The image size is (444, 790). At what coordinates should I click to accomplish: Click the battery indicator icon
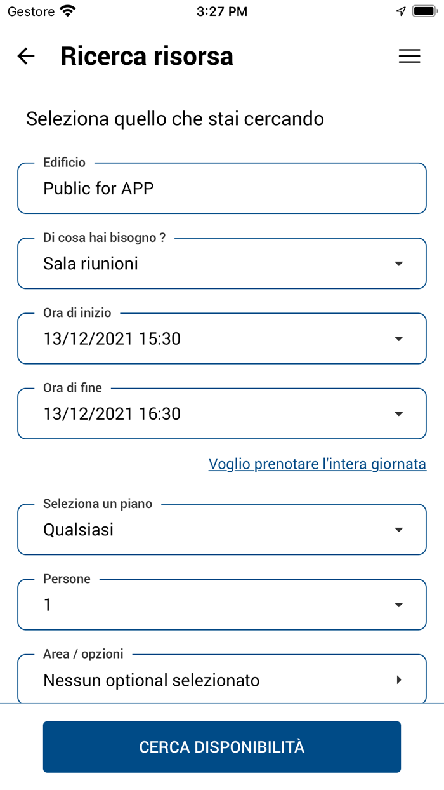coord(424,10)
